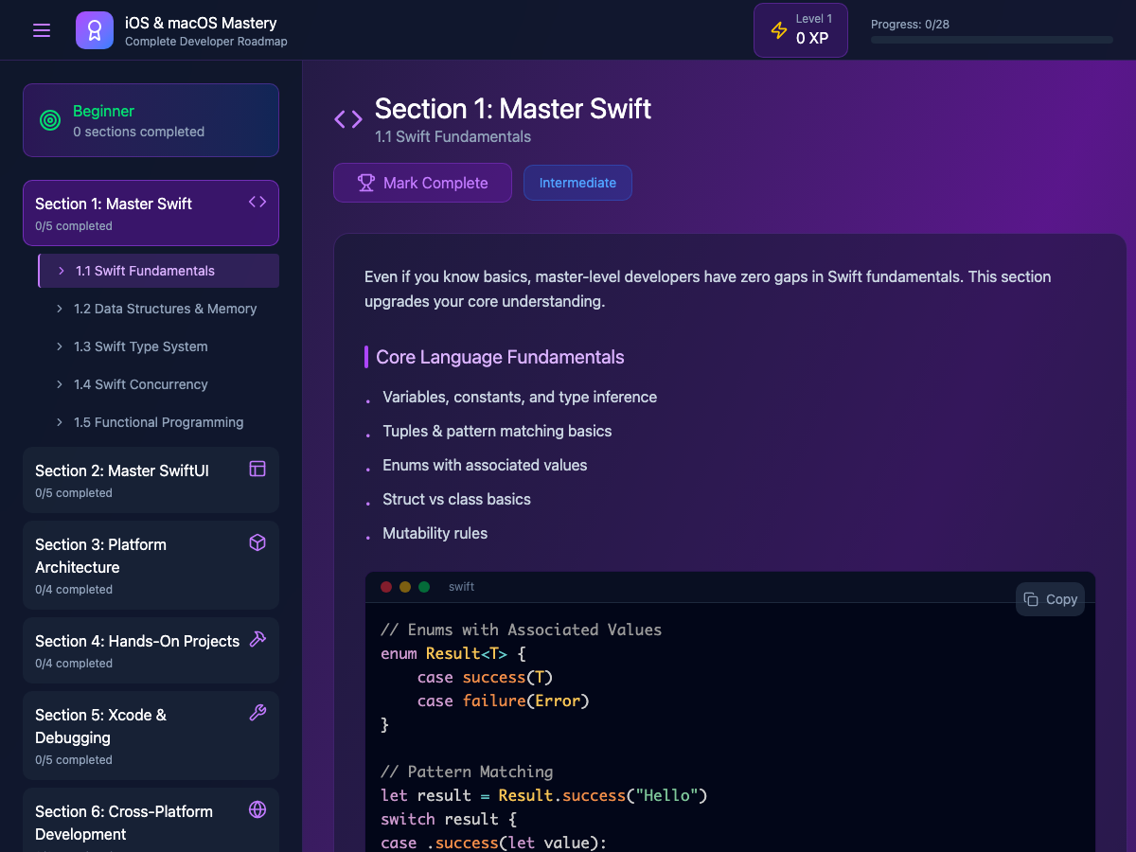The width and height of the screenshot is (1136, 852).
Task: Click the cube icon in Section 3 card
Action: point(257,542)
